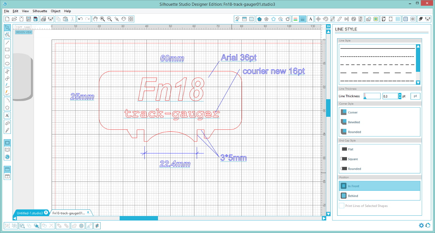The height and width of the screenshot is (233, 435).
Task: Choose the Draw an Ellipse tool
Action: (x=7, y=64)
